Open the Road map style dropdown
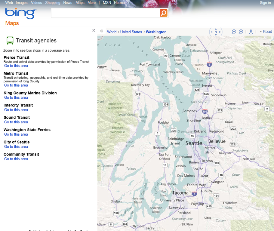The height and width of the screenshot is (231, 274). click(266, 32)
